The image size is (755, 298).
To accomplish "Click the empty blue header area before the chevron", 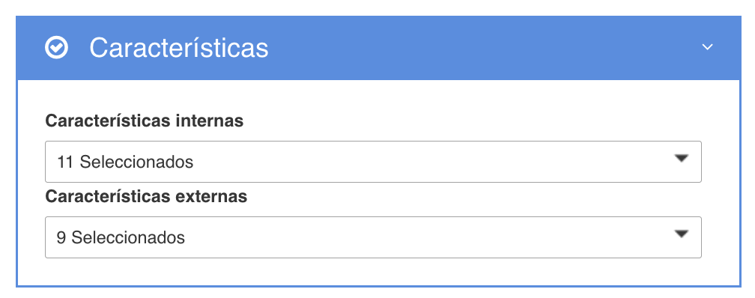I will coord(482,47).
